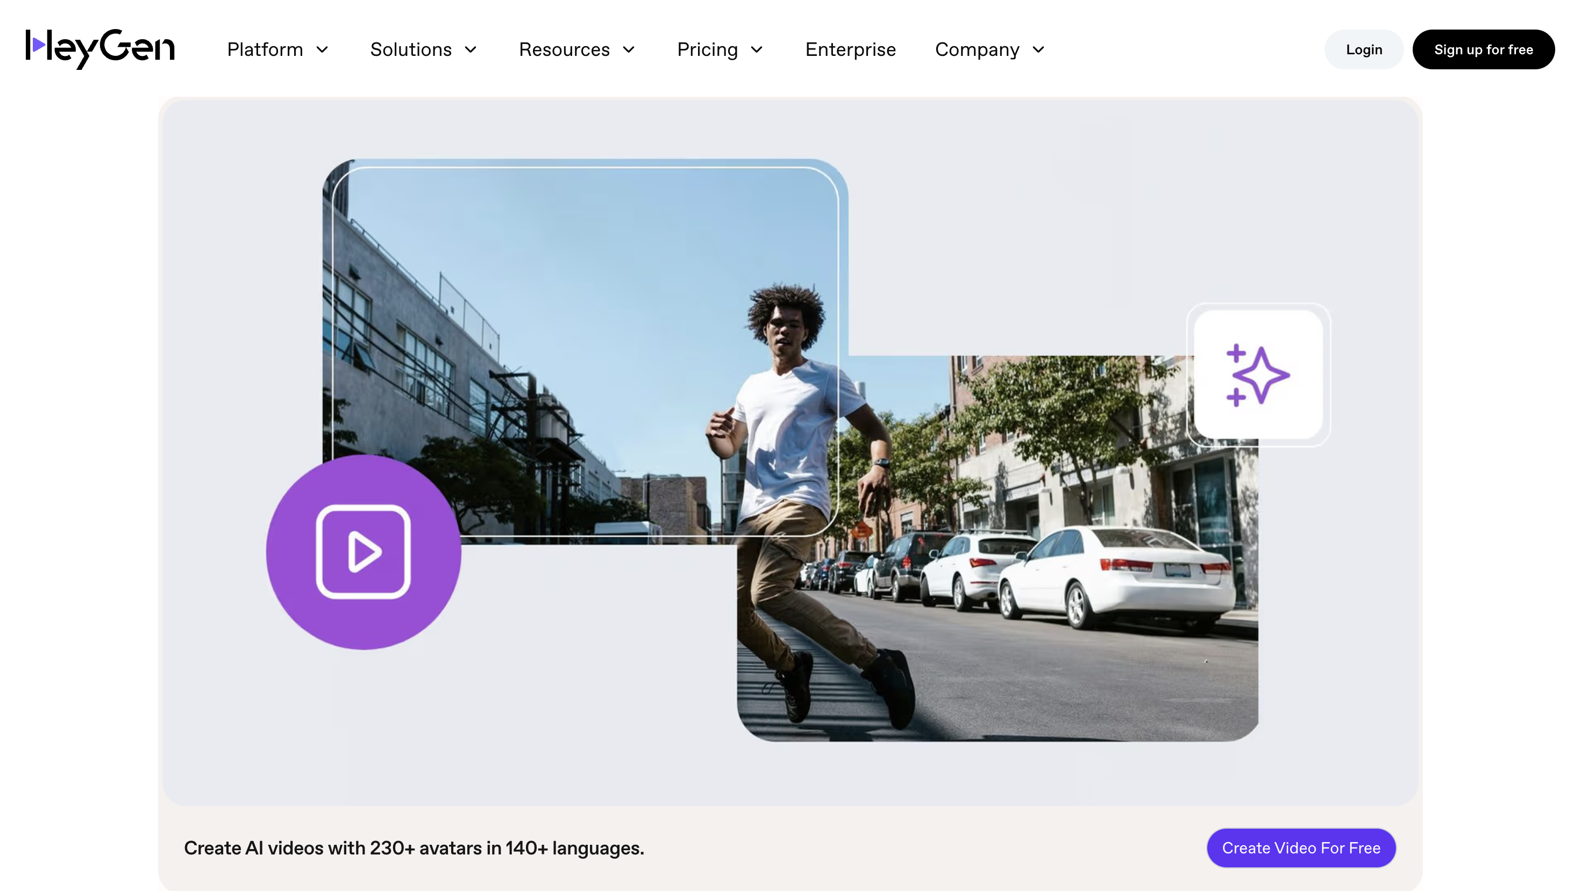Viewport: 1581px width, 891px height.
Task: Click the Login button
Action: (1363, 49)
